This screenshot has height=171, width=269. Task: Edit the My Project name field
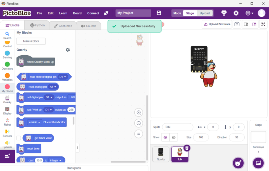tap(133, 13)
